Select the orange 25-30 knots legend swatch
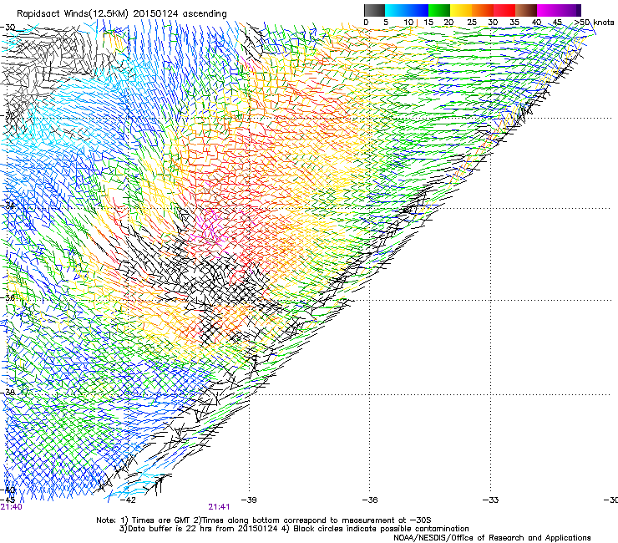 tap(483, 10)
